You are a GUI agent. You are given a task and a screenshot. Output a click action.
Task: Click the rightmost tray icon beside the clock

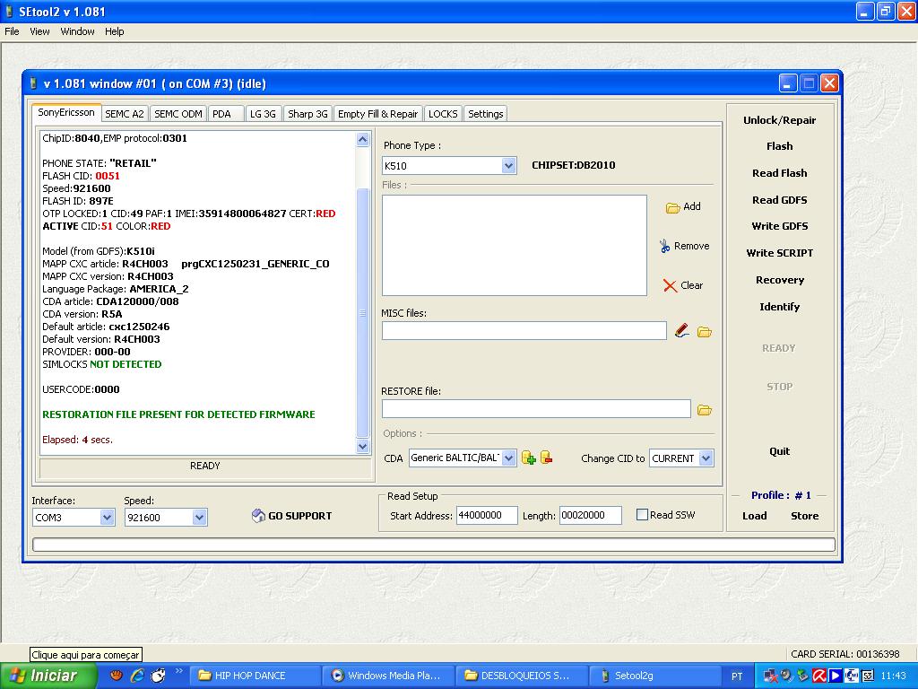pos(868,676)
